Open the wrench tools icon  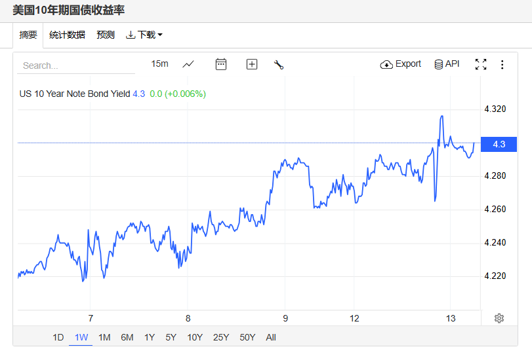click(x=279, y=64)
